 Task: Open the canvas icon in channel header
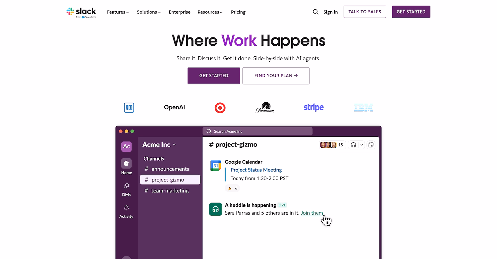(x=371, y=145)
